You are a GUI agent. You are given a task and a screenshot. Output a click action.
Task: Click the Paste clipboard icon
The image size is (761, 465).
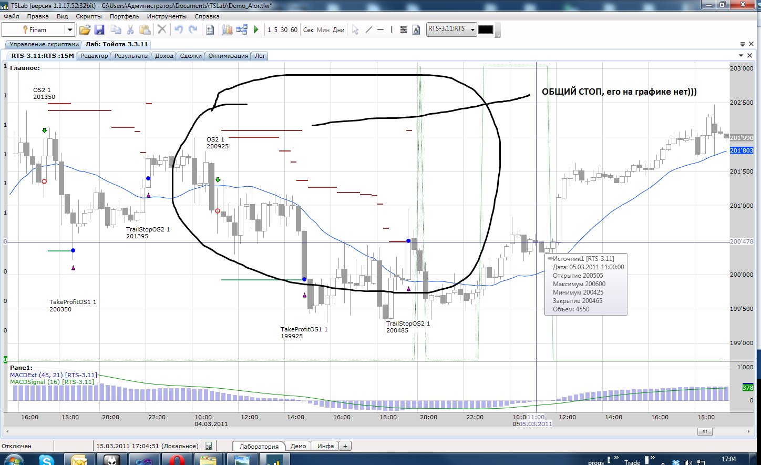click(x=145, y=29)
